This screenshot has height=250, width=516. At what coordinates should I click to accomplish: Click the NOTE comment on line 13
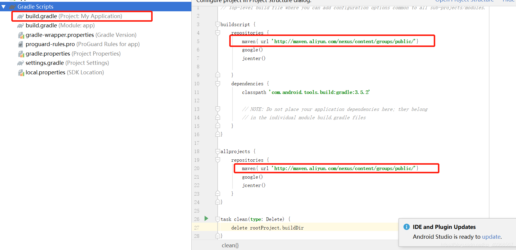click(335, 109)
